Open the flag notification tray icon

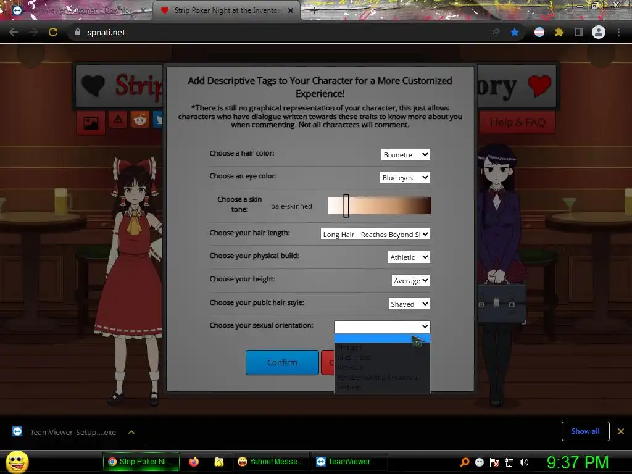point(494,462)
